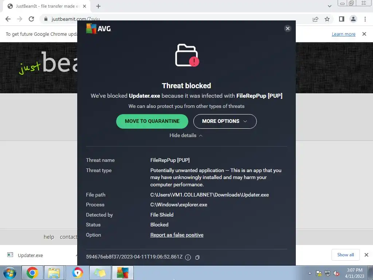
Task: Go forward in Chrome
Action: tap(20, 19)
